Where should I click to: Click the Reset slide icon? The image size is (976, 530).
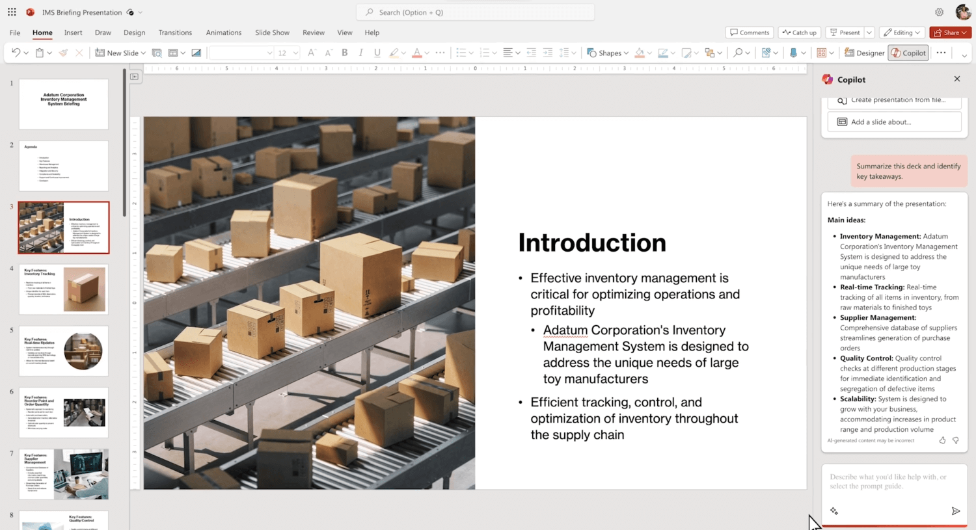[x=196, y=53]
